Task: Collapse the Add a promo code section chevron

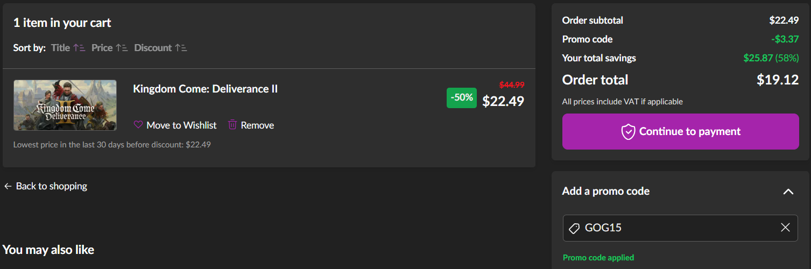Action: coord(788,192)
